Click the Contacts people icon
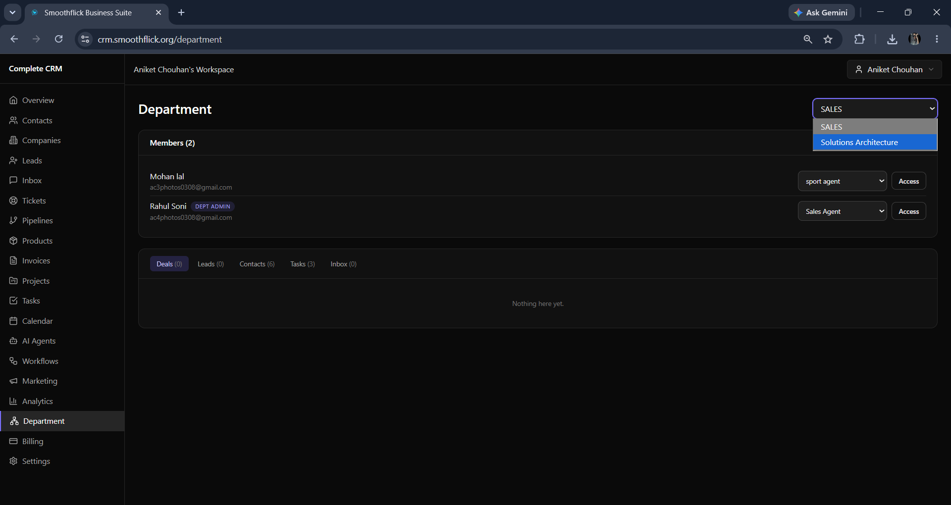The height and width of the screenshot is (505, 951). pos(13,120)
